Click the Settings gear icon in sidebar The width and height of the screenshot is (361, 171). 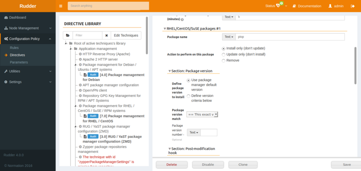click(x=6, y=82)
